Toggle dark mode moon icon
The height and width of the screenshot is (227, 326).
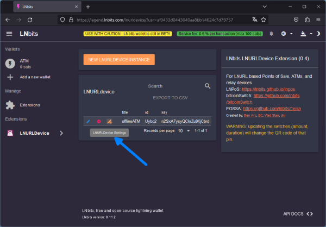tap(318, 34)
